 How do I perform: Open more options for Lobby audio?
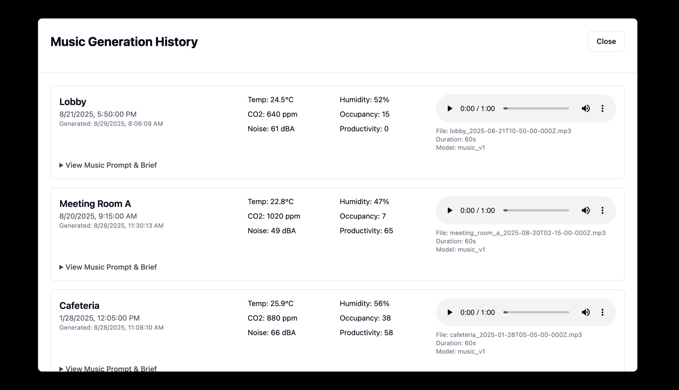[602, 108]
